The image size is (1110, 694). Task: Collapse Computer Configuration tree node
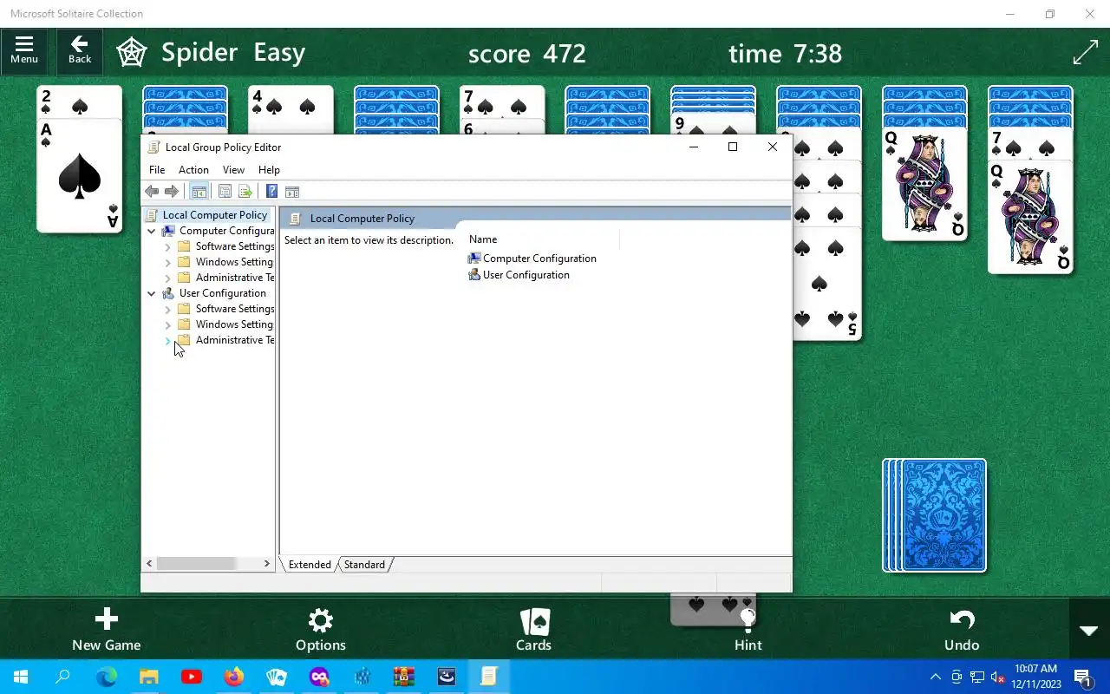coord(152,231)
